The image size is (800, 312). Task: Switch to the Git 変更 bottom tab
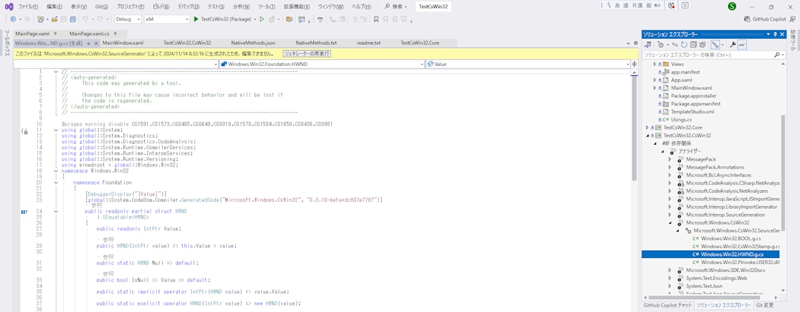764,305
